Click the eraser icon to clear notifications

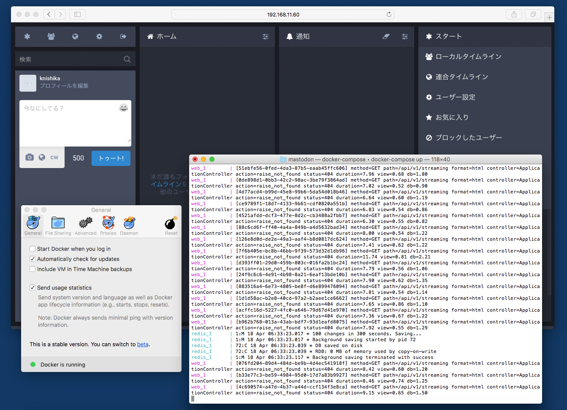[386, 36]
